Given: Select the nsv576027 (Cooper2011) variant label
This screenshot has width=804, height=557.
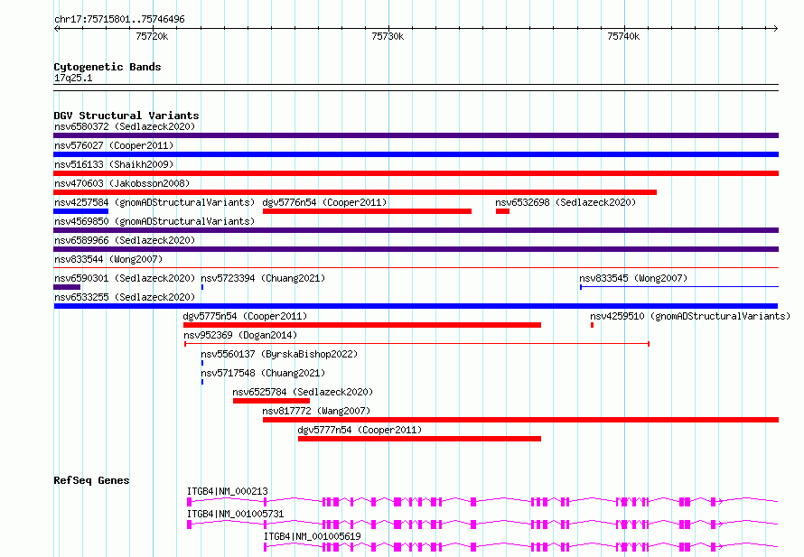Looking at the screenshot, I should 114,145.
